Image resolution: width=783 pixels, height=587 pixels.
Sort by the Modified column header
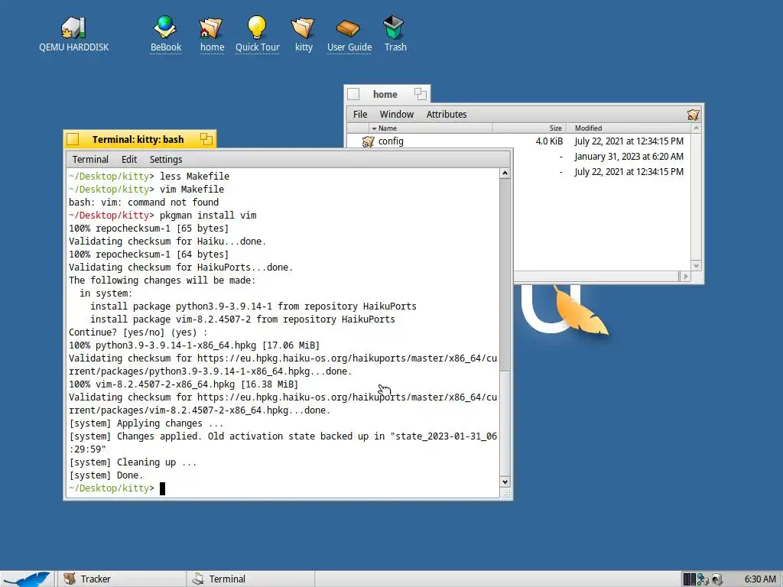click(x=629, y=128)
